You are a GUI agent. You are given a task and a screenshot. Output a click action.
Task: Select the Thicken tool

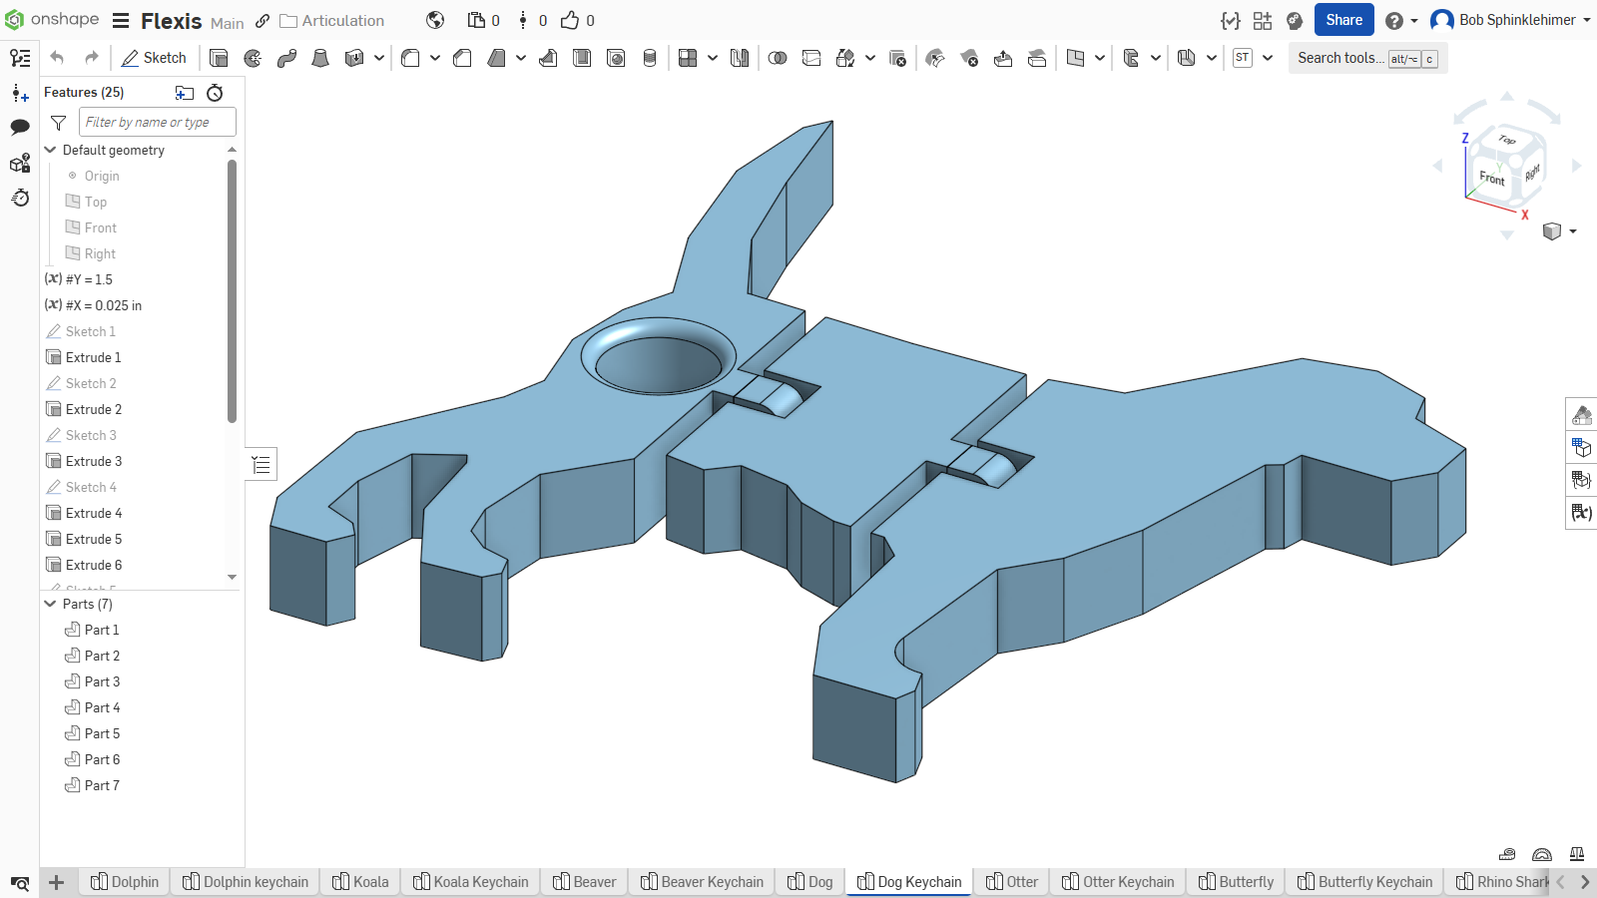[x=354, y=58]
